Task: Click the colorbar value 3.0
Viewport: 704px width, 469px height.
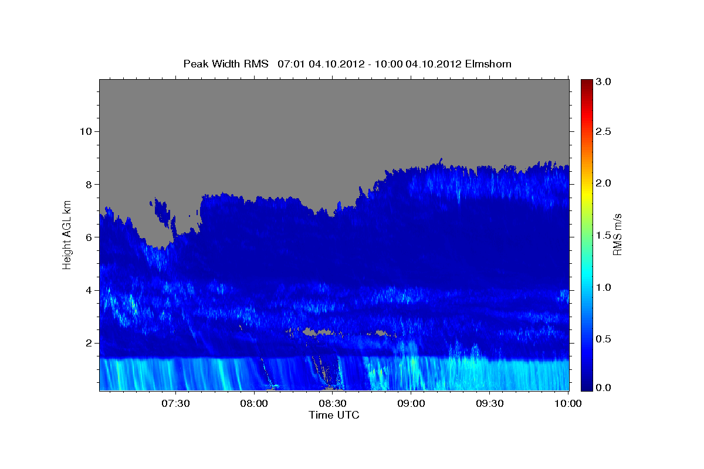Action: (x=604, y=81)
